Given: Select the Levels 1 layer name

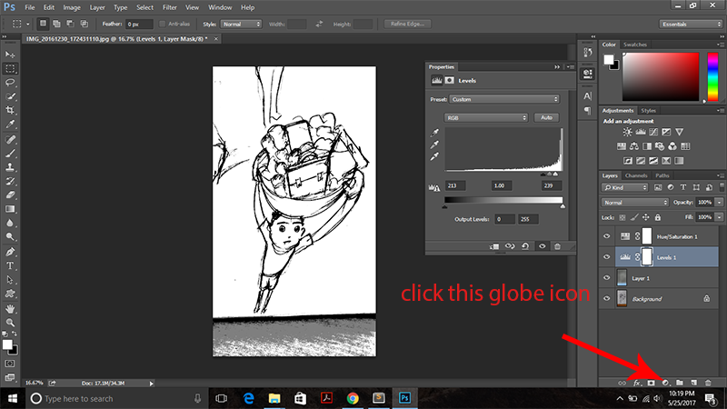Looking at the screenshot, I should 666,258.
